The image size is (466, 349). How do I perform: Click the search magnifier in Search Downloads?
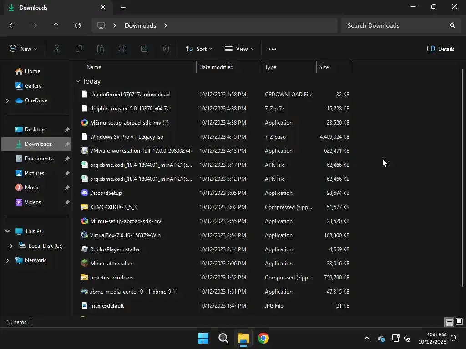[x=452, y=25]
